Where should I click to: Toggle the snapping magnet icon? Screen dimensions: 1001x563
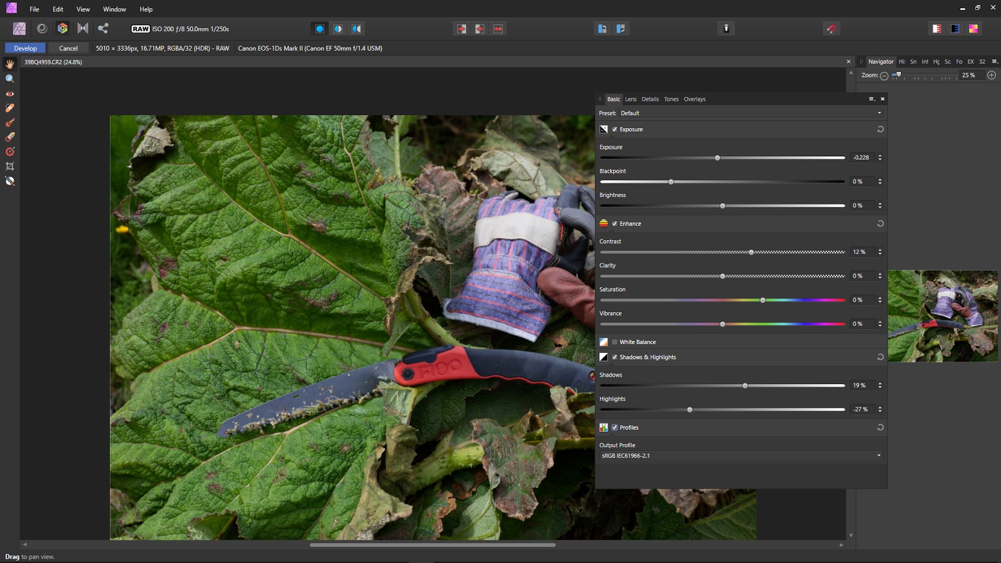coord(830,28)
